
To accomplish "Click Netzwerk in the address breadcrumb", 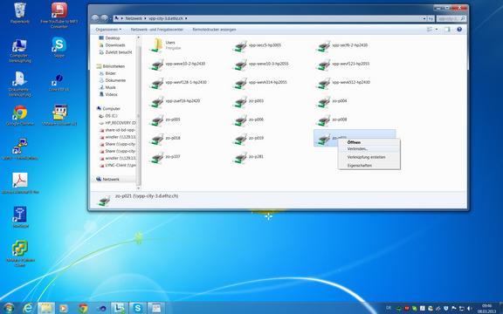I will pyautogui.click(x=134, y=18).
